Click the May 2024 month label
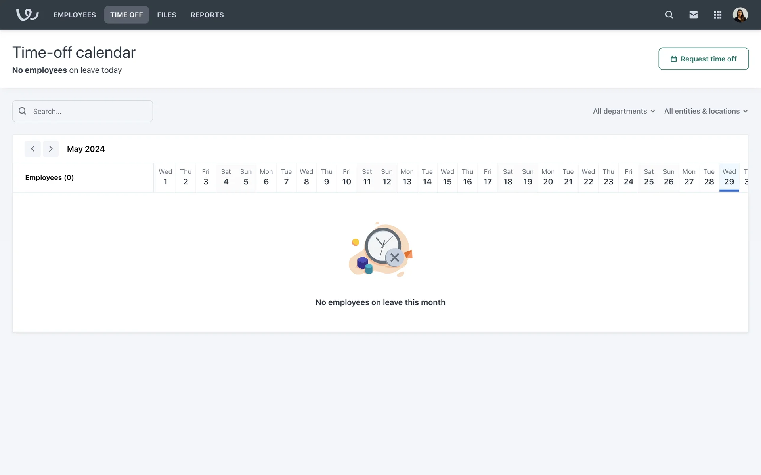The height and width of the screenshot is (475, 761). [x=86, y=149]
